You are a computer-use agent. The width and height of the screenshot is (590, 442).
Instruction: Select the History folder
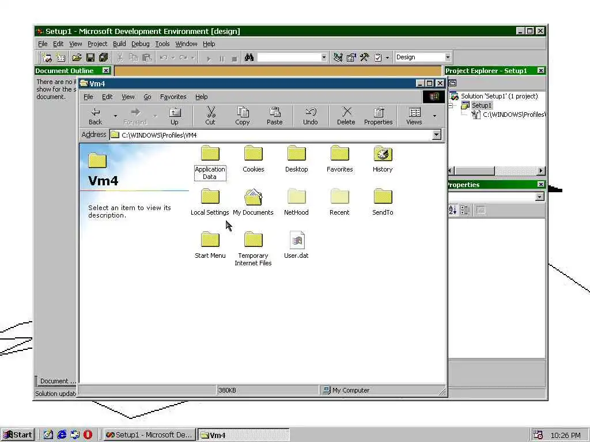point(383,159)
